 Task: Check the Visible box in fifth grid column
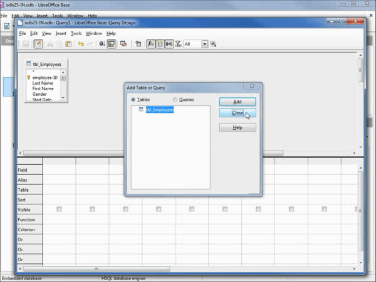(192, 209)
